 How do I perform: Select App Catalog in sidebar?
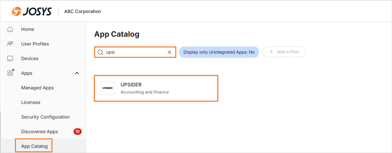click(x=34, y=146)
